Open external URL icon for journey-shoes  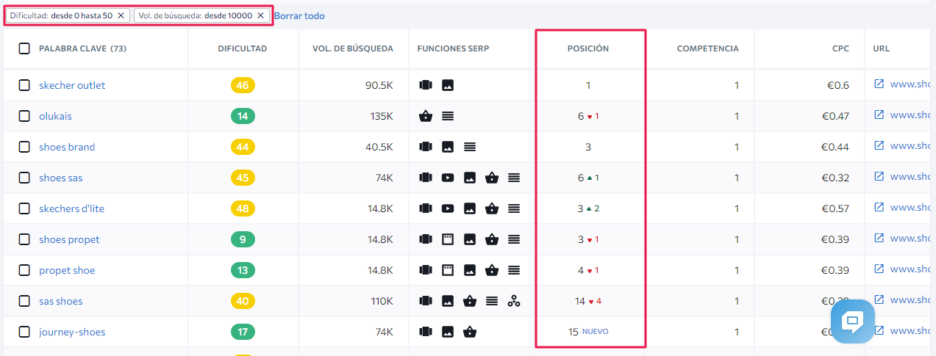coord(879,331)
